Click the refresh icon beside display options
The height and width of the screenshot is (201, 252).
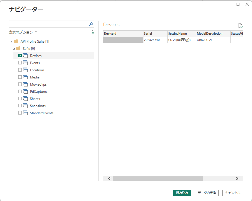(x=91, y=32)
